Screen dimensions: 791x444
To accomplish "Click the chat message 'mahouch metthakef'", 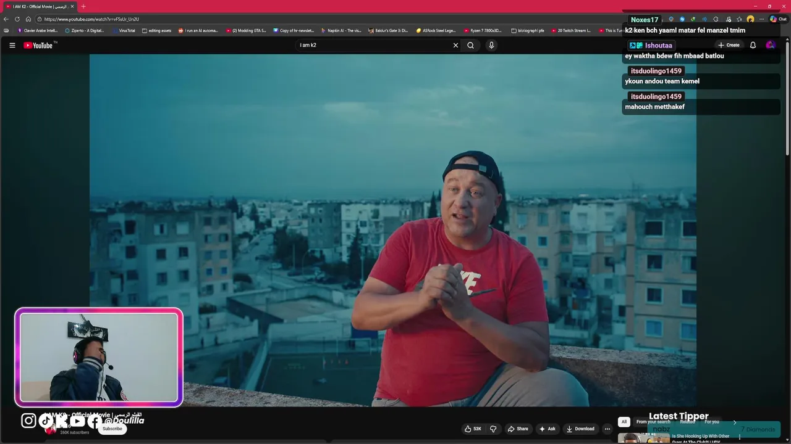I will tap(654, 107).
